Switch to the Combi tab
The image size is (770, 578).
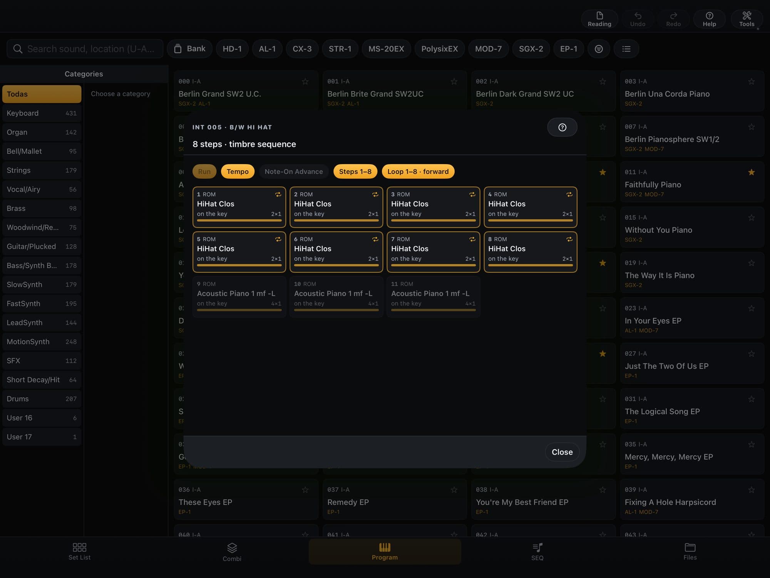coord(232,552)
